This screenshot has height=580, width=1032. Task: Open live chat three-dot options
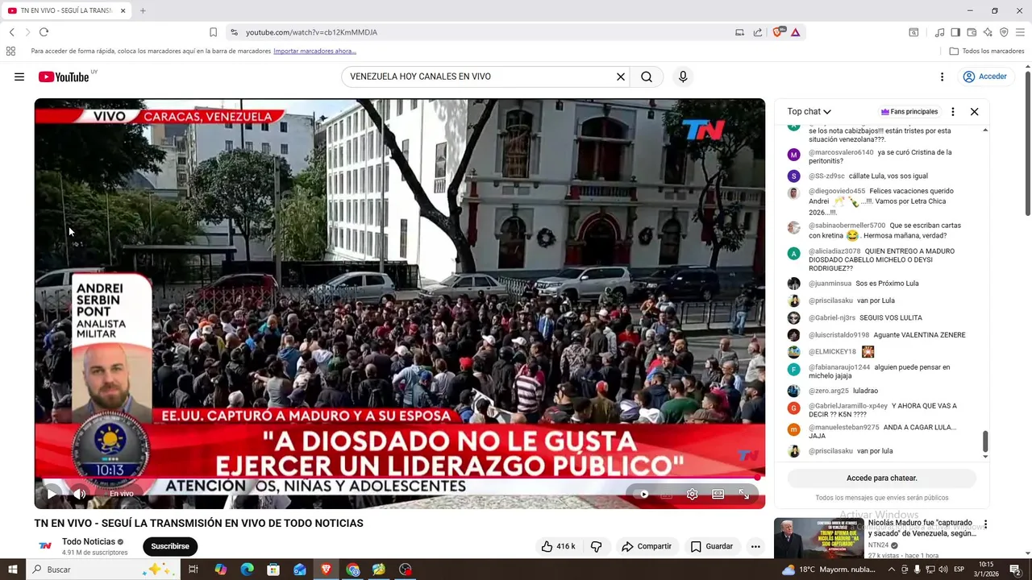click(953, 112)
